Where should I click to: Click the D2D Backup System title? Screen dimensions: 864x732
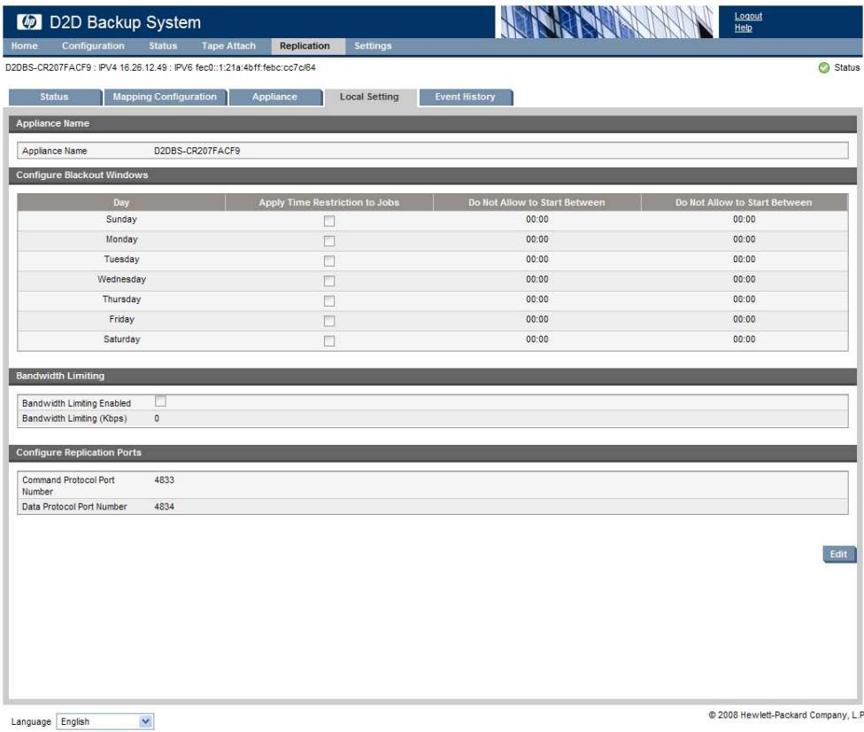pyautogui.click(x=125, y=22)
